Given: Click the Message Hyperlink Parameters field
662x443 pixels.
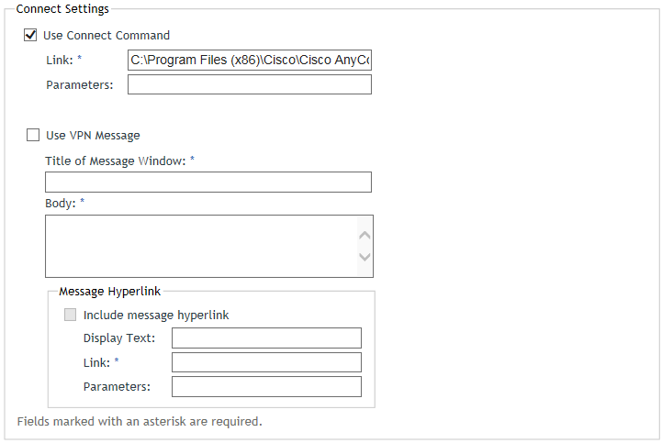Looking at the screenshot, I should point(266,387).
